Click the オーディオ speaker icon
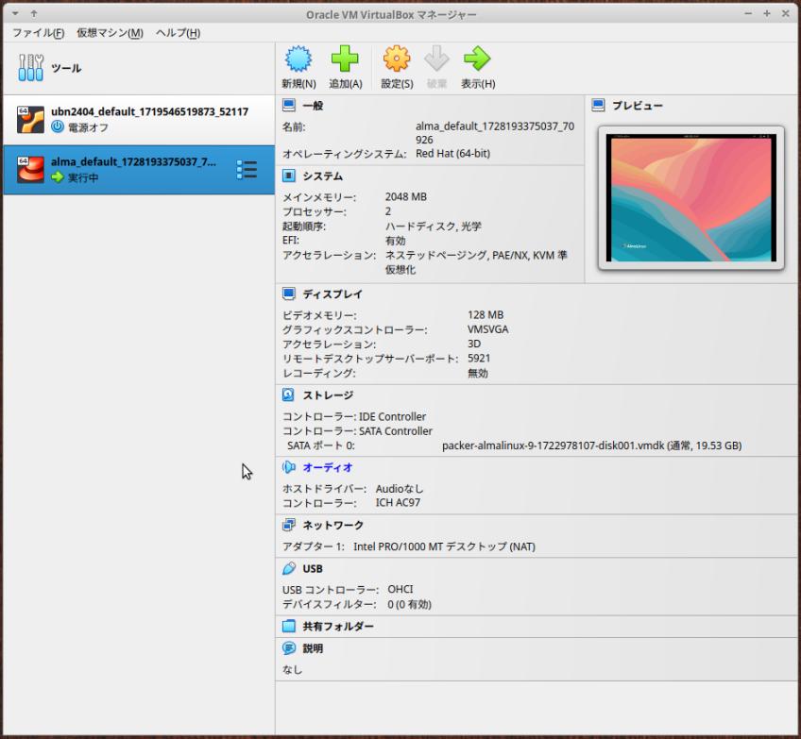Screen dimensions: 801x739 coord(289,467)
